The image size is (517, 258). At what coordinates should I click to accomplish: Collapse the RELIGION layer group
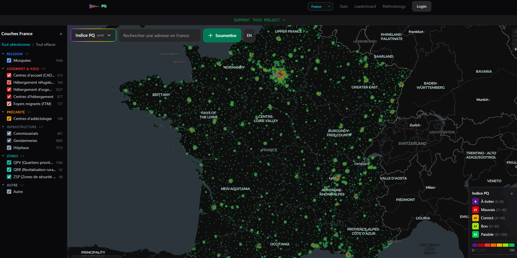click(x=3, y=54)
